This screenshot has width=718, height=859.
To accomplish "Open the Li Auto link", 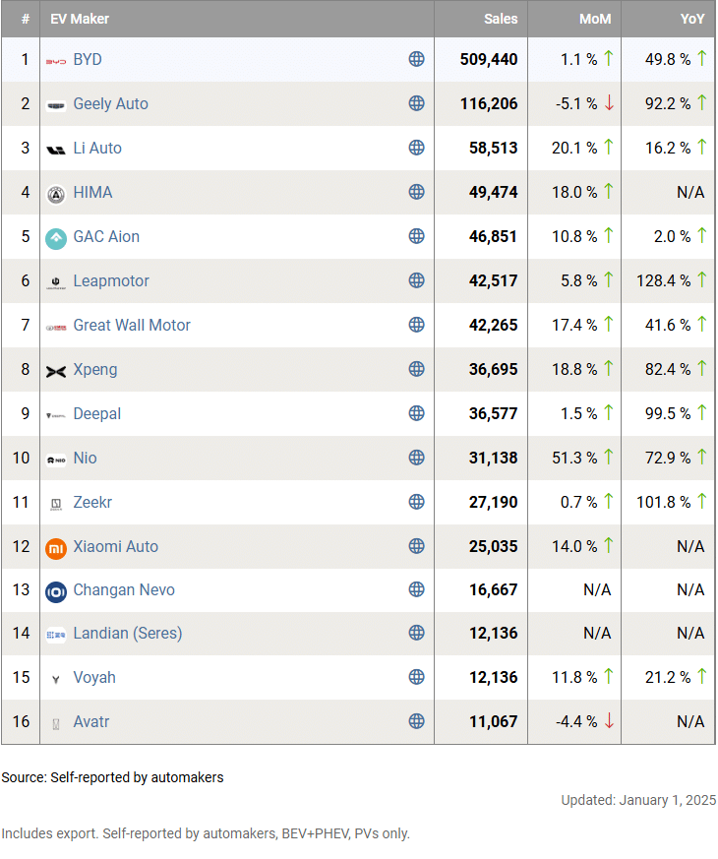I will (97, 148).
